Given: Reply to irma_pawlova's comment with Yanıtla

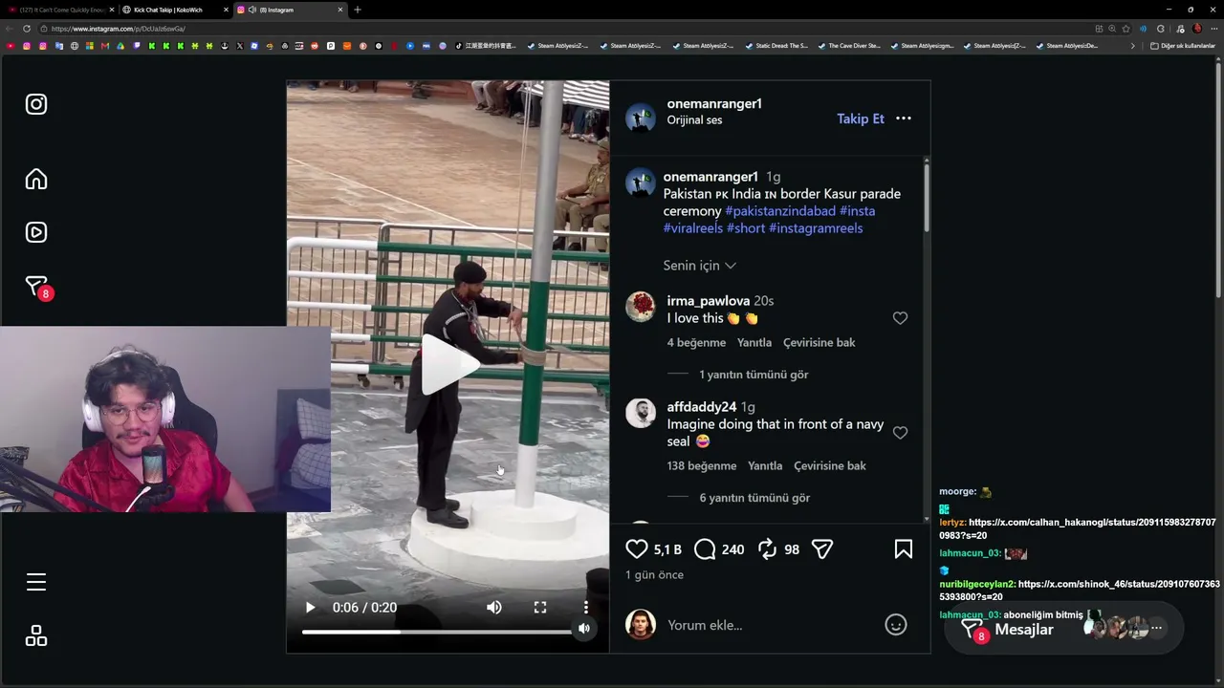Looking at the screenshot, I should (x=754, y=342).
